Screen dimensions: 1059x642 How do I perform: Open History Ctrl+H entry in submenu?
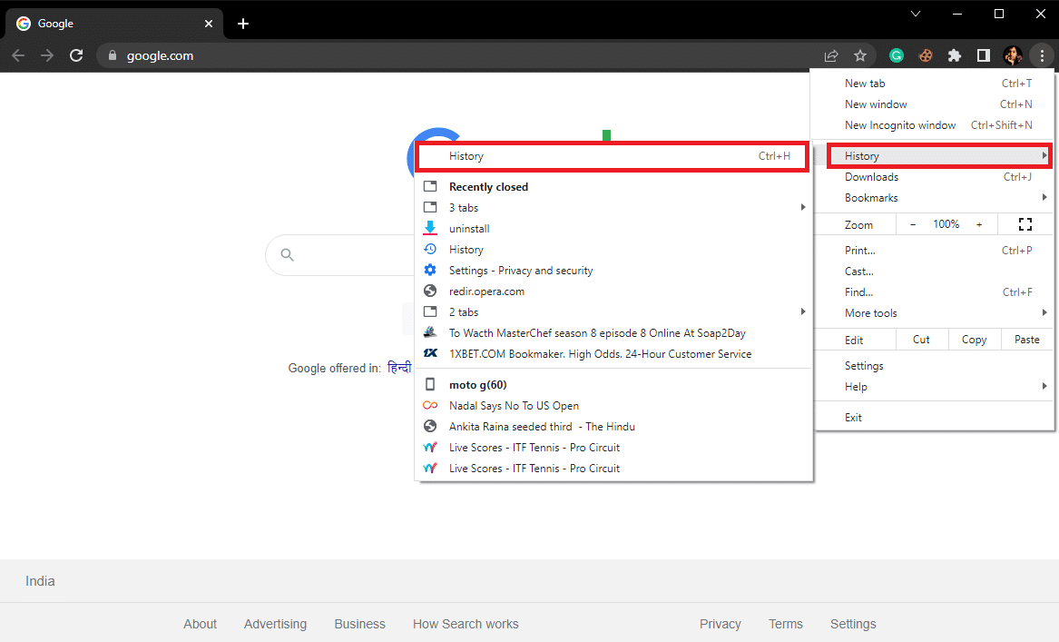[x=613, y=156]
